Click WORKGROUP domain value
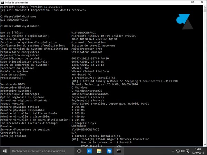The image size is (207, 155). [79, 126]
